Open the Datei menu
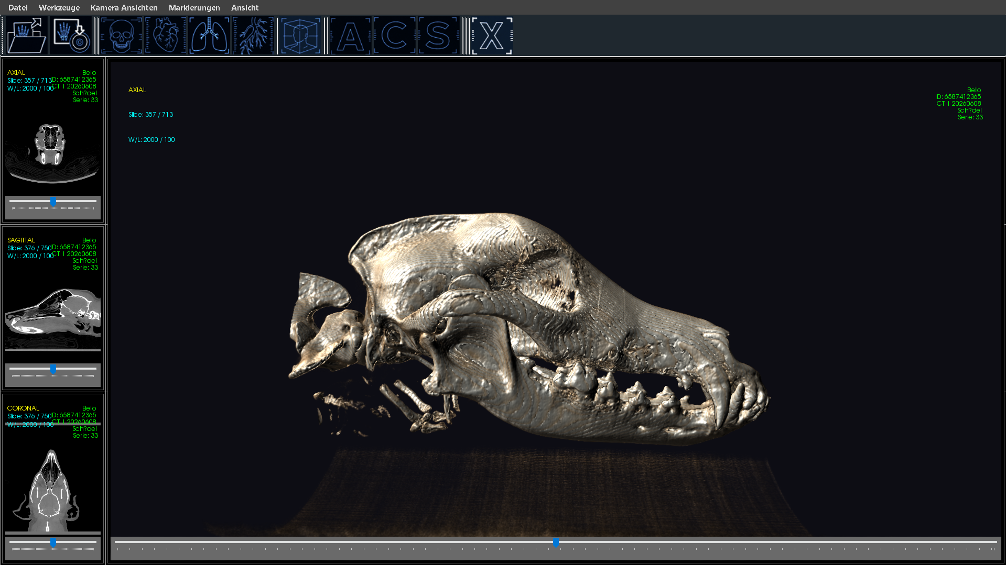Screen dimensions: 1006x565 click(18, 8)
